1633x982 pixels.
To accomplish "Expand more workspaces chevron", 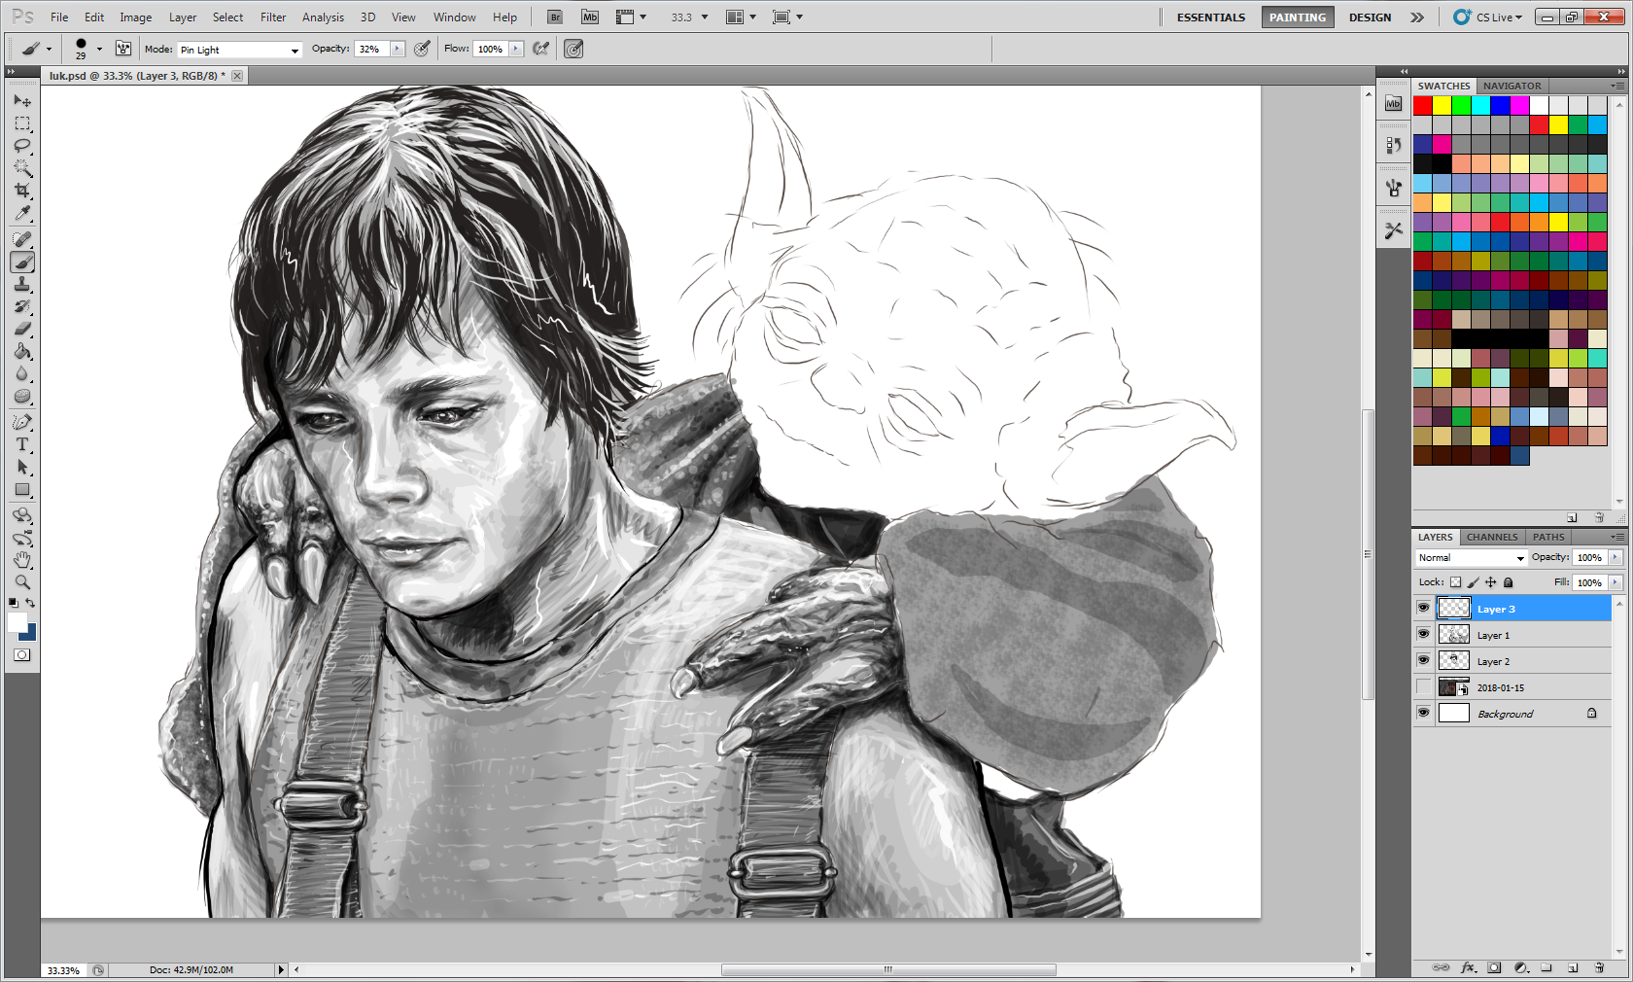I will [x=1417, y=18].
